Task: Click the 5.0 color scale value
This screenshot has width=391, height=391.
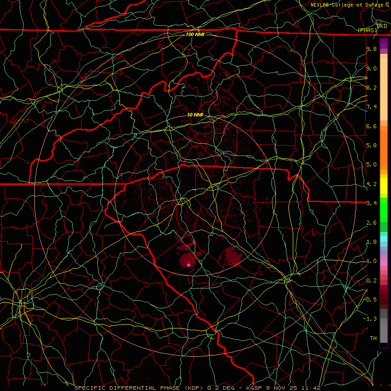Action: pyautogui.click(x=371, y=165)
